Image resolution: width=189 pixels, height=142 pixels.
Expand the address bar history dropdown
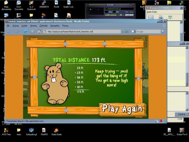click(122, 31)
